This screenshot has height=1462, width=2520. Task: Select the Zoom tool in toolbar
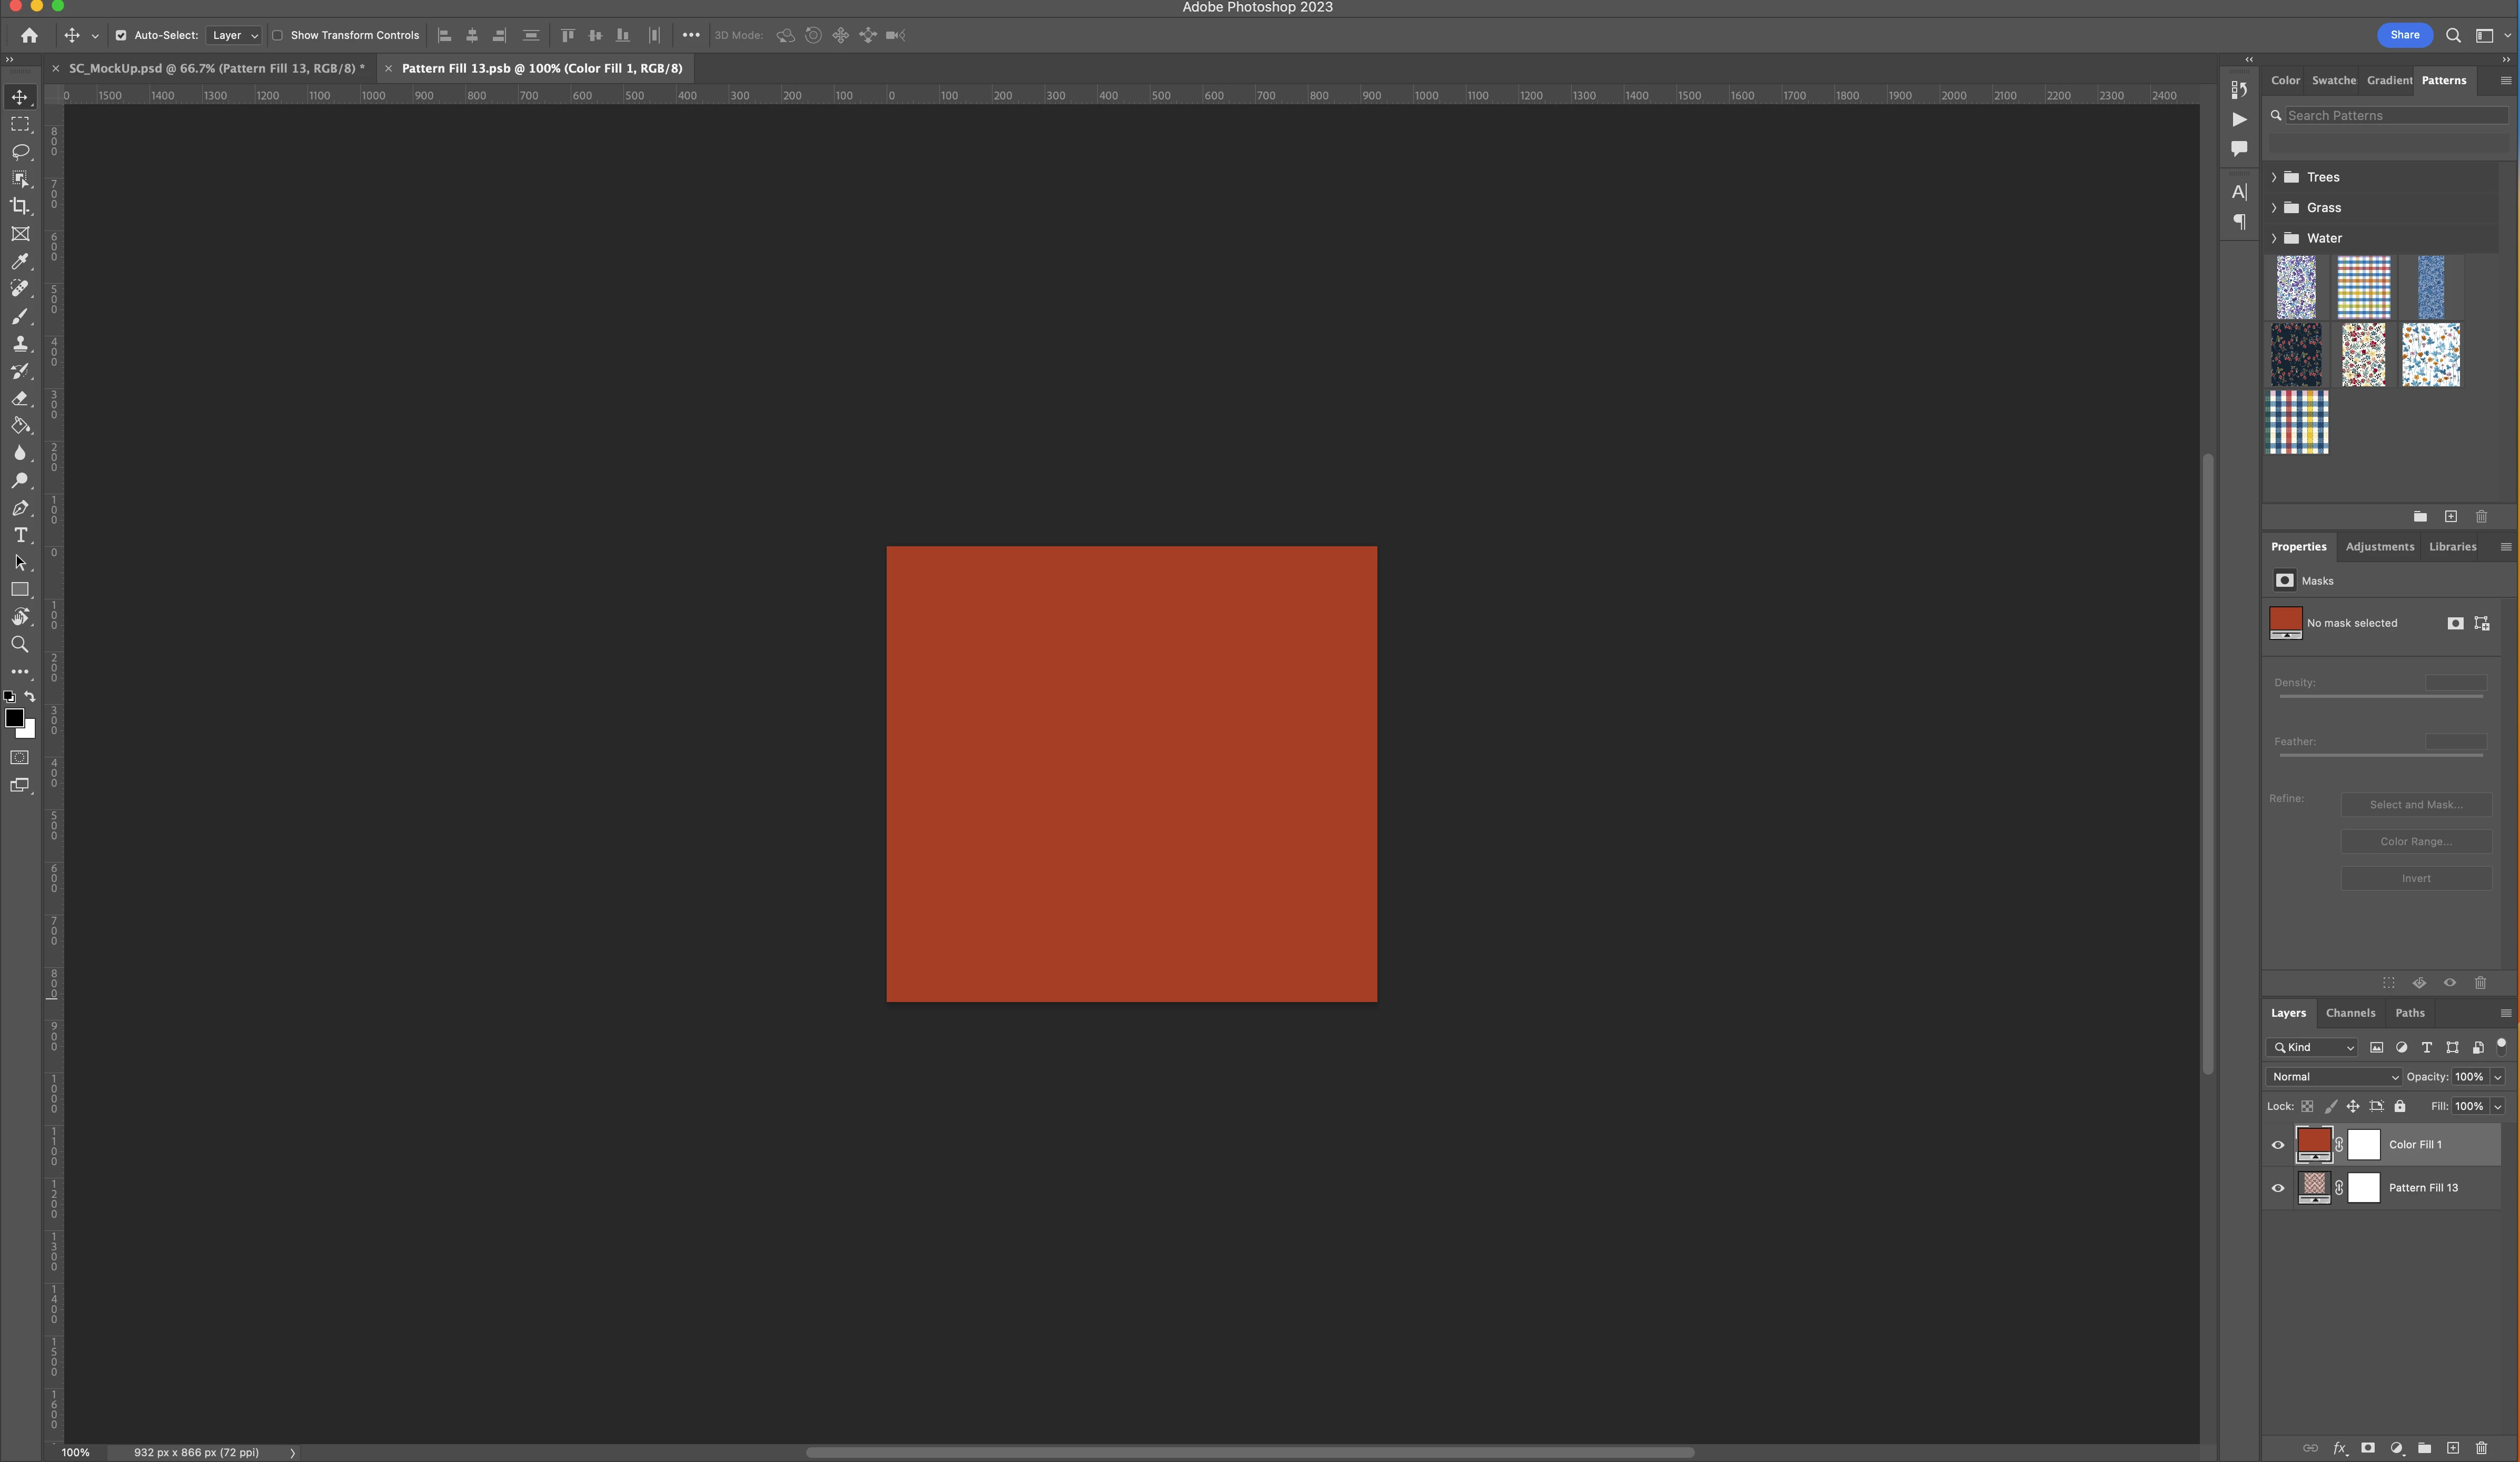[x=20, y=645]
